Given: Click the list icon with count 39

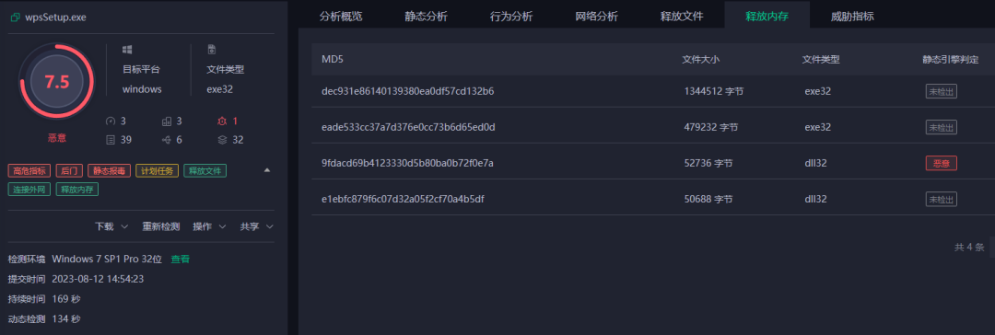Looking at the screenshot, I should pyautogui.click(x=111, y=140).
